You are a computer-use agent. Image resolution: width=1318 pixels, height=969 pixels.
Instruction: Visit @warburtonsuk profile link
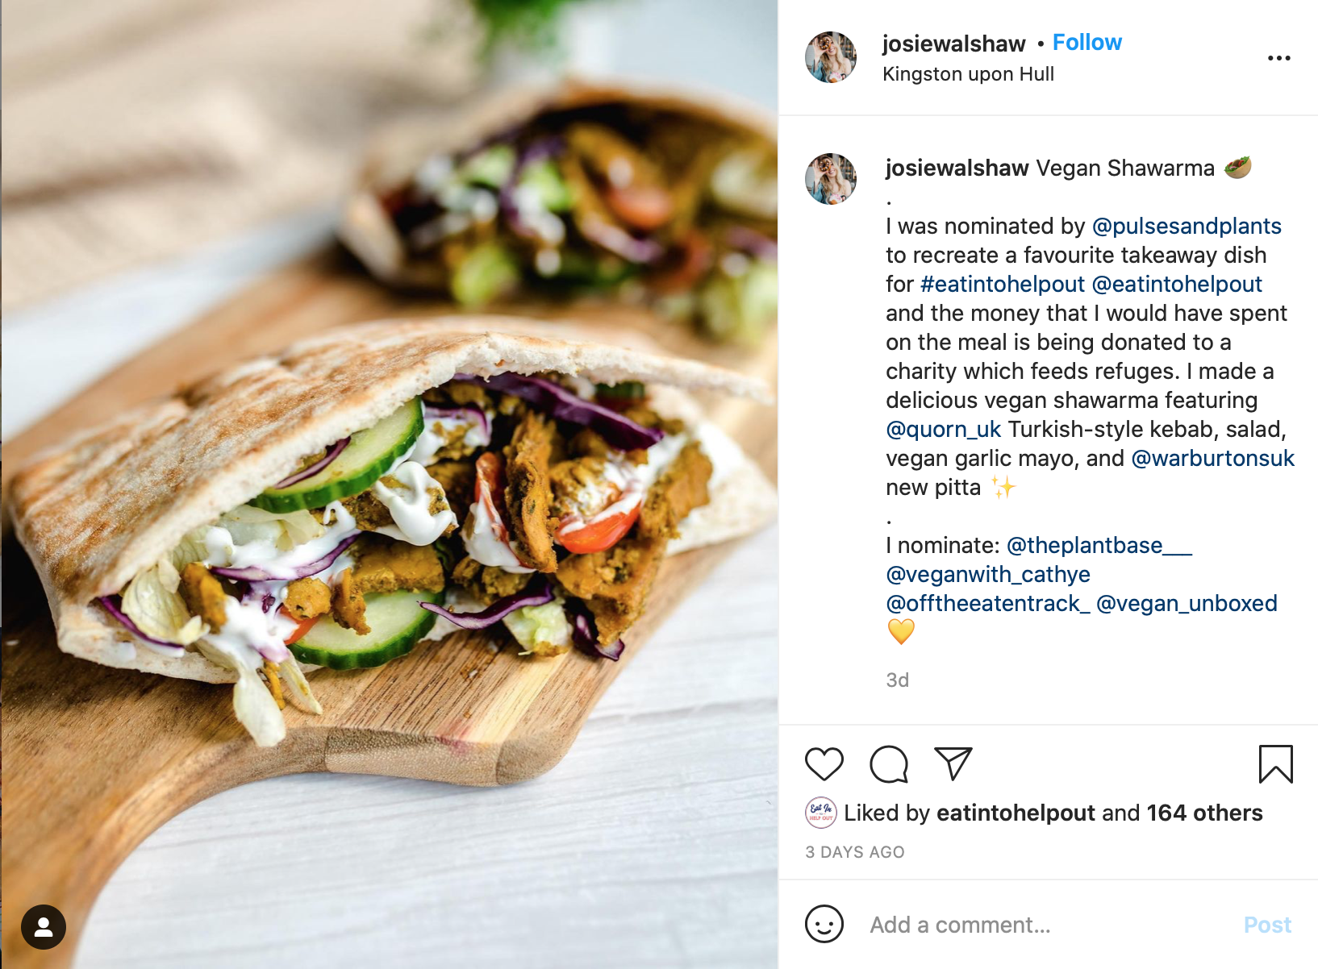[x=1212, y=458]
